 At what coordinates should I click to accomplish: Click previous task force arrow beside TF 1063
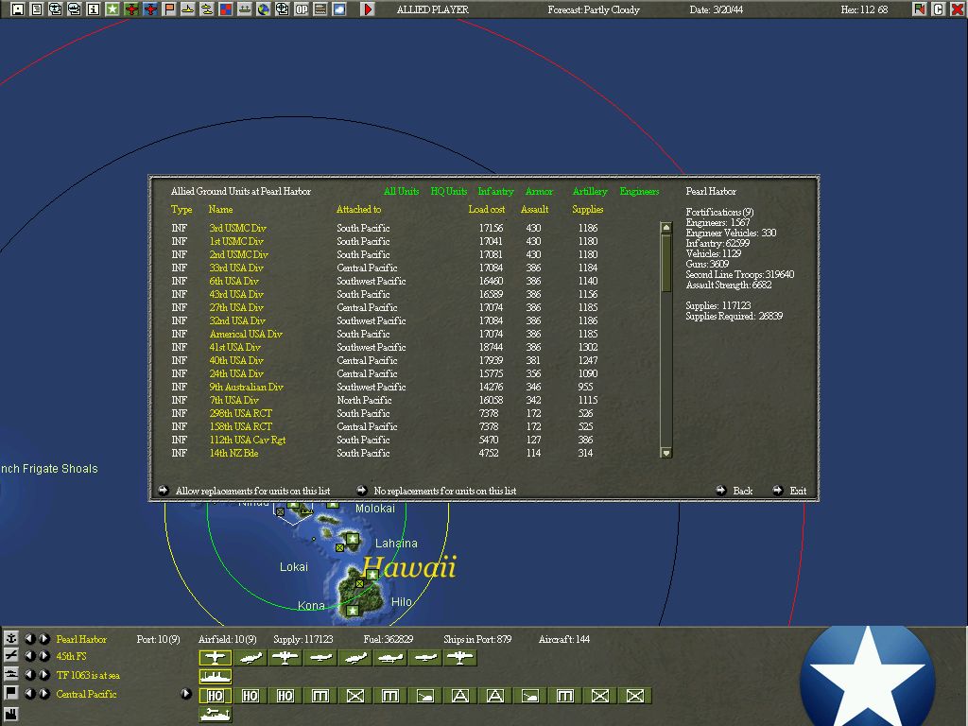[x=29, y=674]
